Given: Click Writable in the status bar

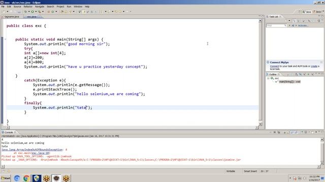Looking at the screenshot, I should pyautogui.click(x=231, y=171).
